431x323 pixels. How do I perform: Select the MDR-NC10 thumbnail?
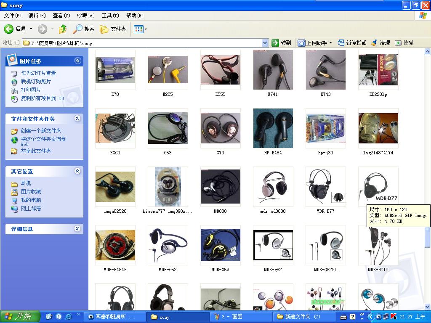click(378, 245)
